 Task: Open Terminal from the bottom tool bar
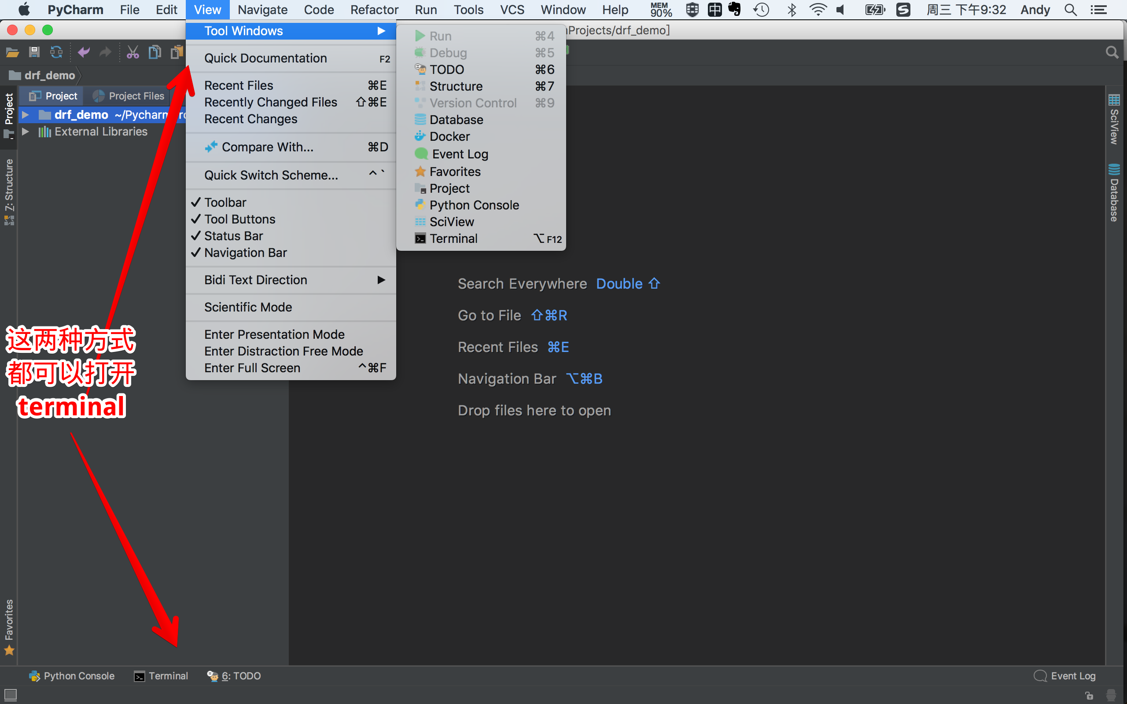click(161, 675)
